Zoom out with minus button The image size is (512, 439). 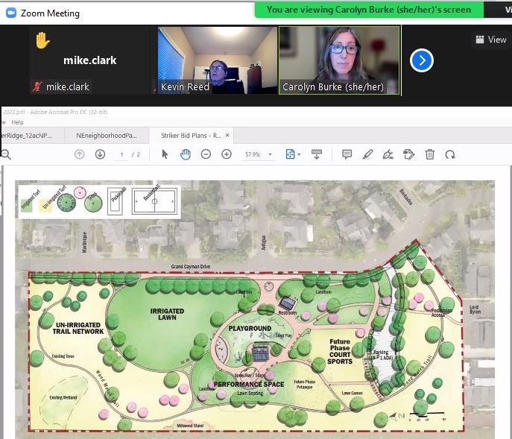coord(206,154)
